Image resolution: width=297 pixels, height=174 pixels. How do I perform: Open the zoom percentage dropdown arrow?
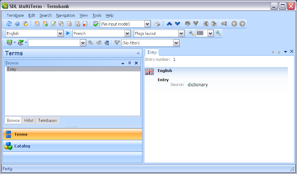point(210,33)
